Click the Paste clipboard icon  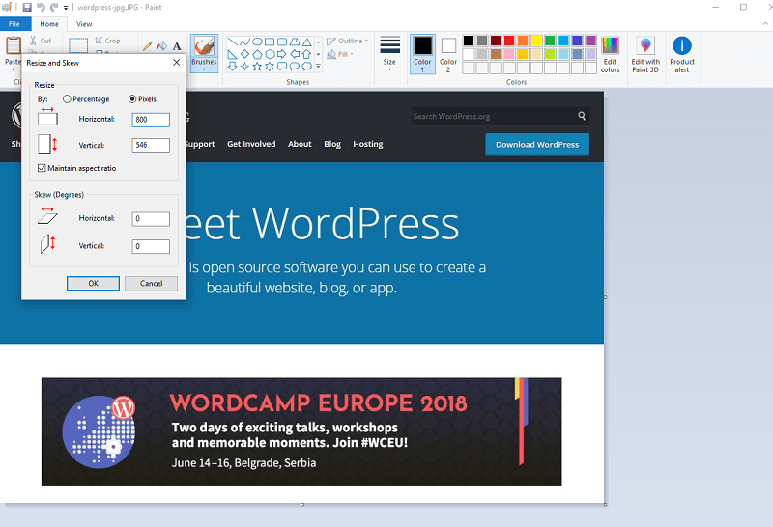[x=13, y=45]
